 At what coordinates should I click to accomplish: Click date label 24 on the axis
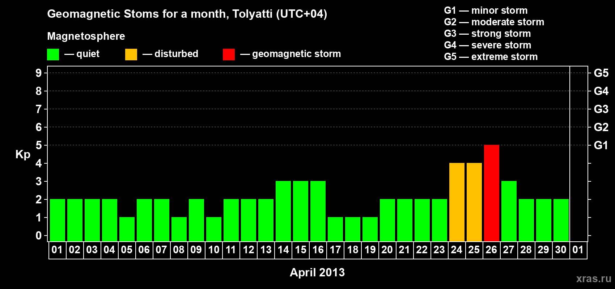pyautogui.click(x=457, y=250)
